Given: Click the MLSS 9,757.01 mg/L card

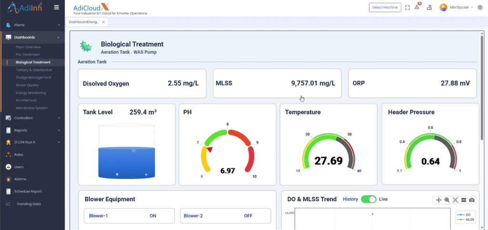Looking at the screenshot, I should (277, 84).
